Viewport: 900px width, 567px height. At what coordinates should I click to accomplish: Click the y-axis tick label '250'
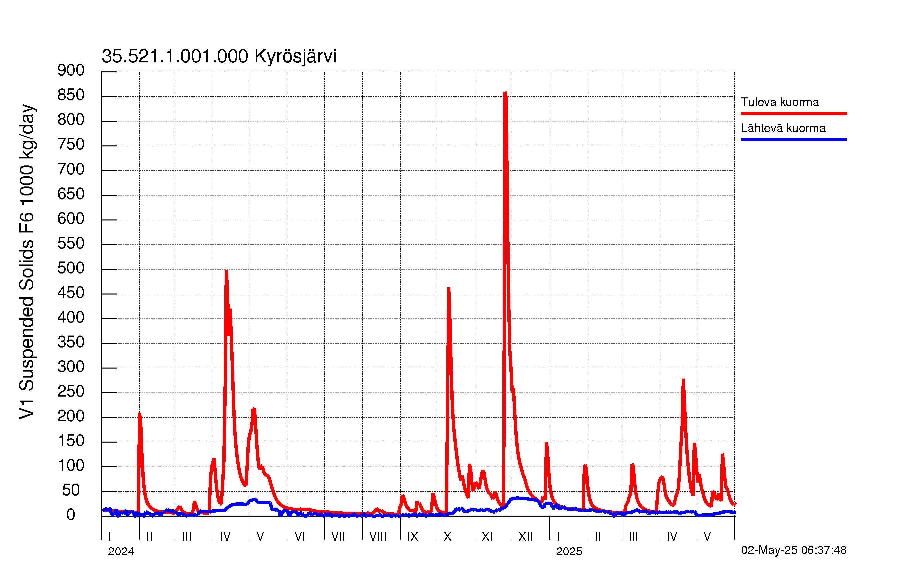71,392
